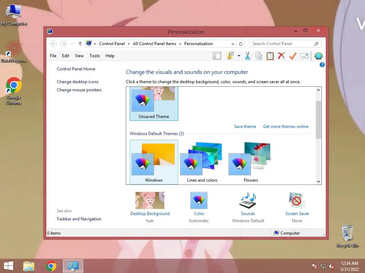The width and height of the screenshot is (365, 273).
Task: Toggle the preview pane layout icon
Action: coord(217,56)
